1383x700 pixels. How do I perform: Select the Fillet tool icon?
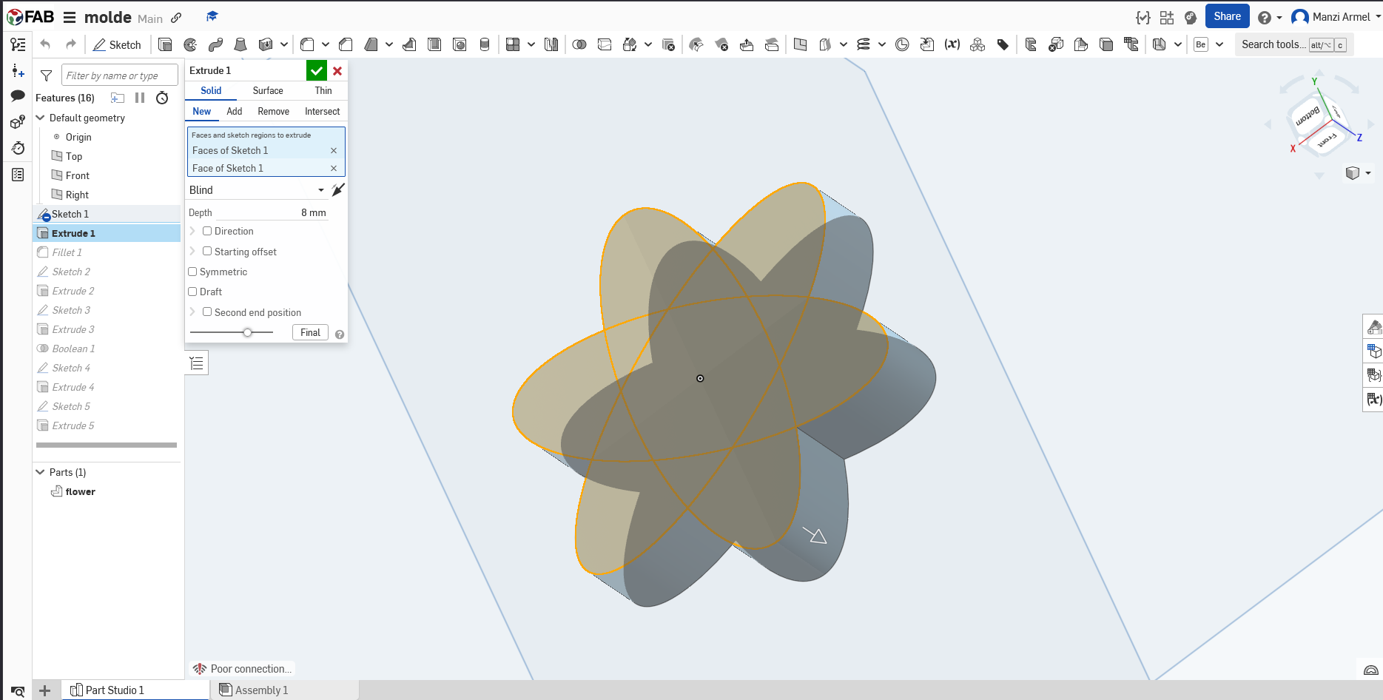[x=307, y=44]
